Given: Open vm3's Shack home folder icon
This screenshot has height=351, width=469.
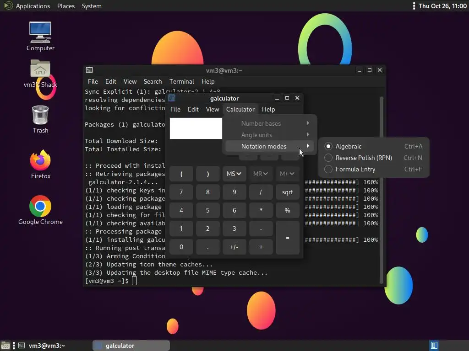Looking at the screenshot, I should pos(40,73).
